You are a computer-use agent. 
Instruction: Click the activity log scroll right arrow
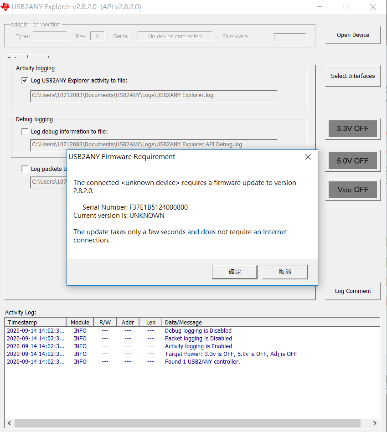point(375,423)
